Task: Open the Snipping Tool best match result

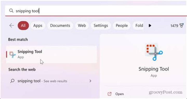Action: (x=51, y=55)
